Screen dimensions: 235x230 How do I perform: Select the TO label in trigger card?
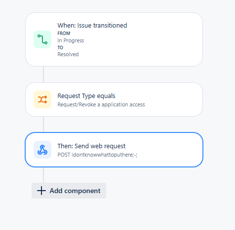[x=60, y=48]
